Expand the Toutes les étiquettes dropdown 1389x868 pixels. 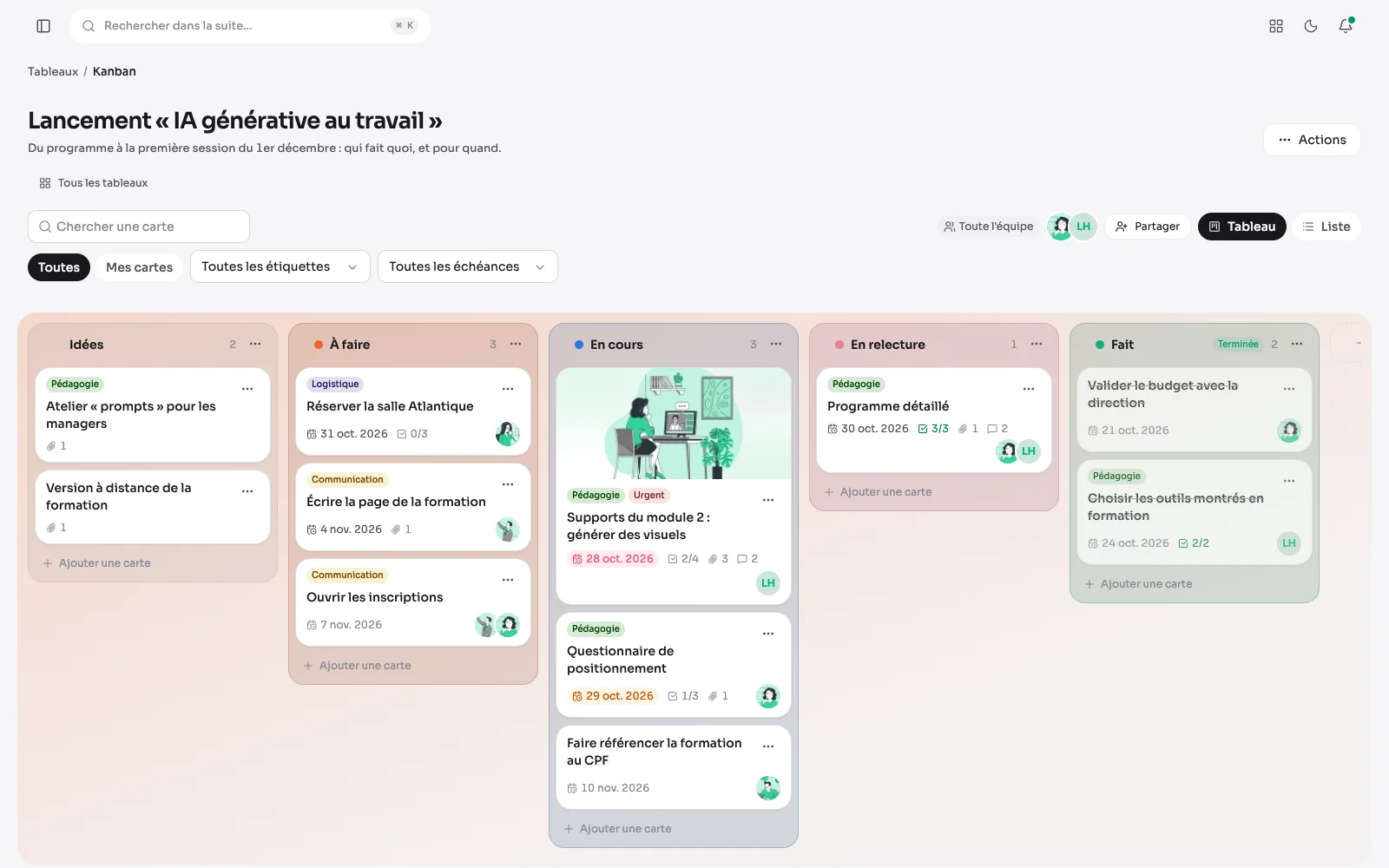click(280, 266)
